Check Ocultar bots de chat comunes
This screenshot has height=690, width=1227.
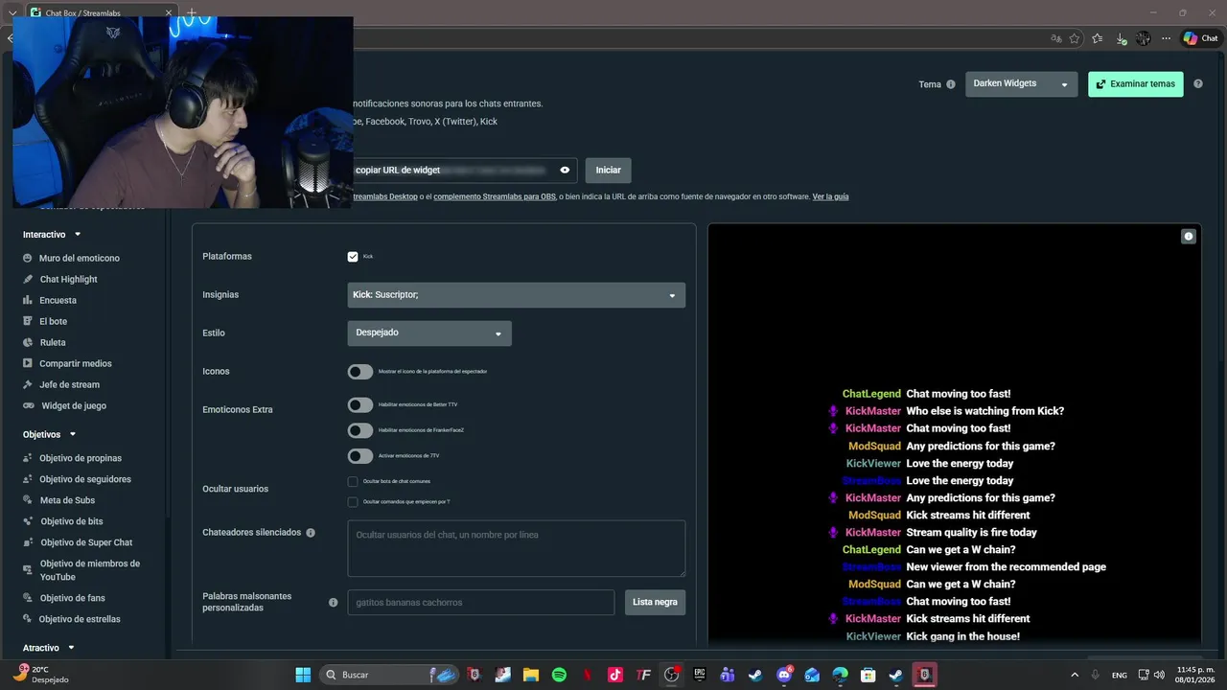353,481
